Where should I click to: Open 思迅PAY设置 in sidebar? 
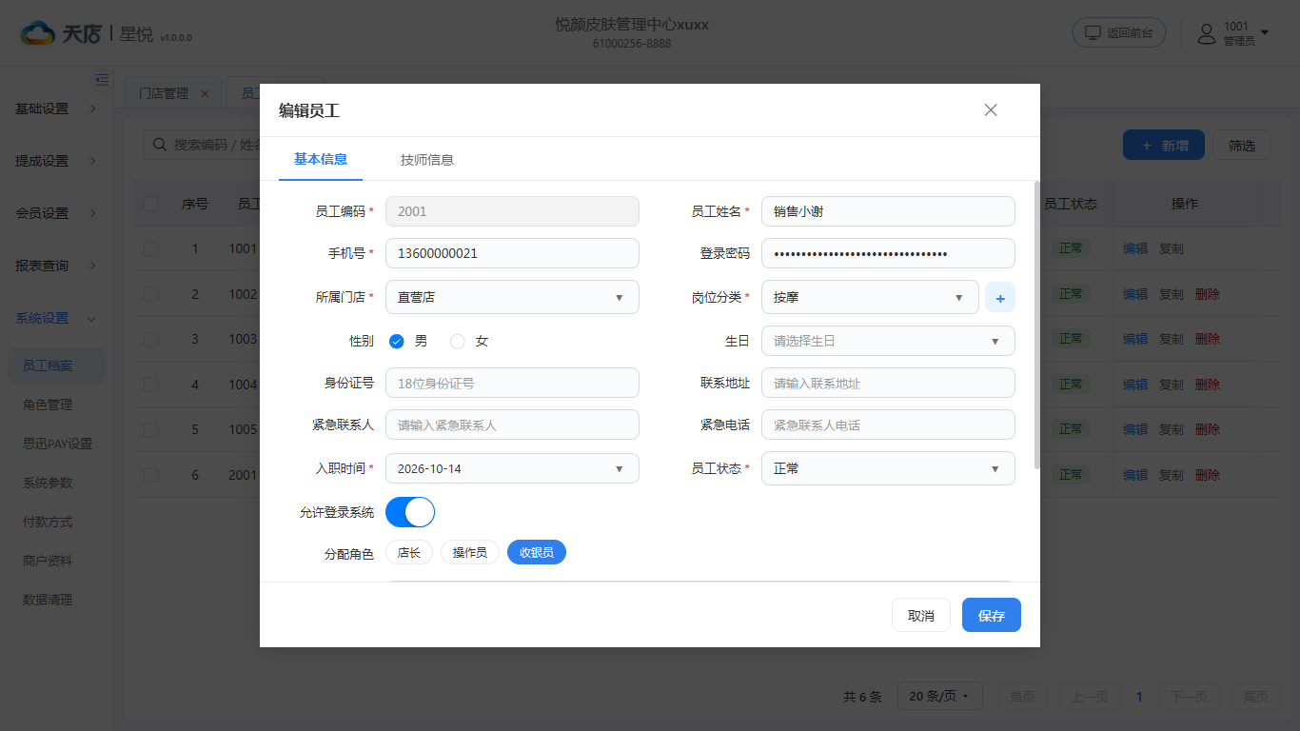pyautogui.click(x=56, y=444)
